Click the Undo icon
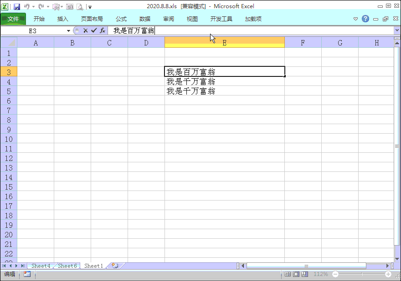Image resolution: width=401 pixels, height=281 pixels. tap(27, 7)
